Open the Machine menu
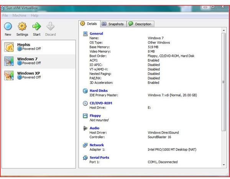The height and width of the screenshot is (179, 230). 20,15
